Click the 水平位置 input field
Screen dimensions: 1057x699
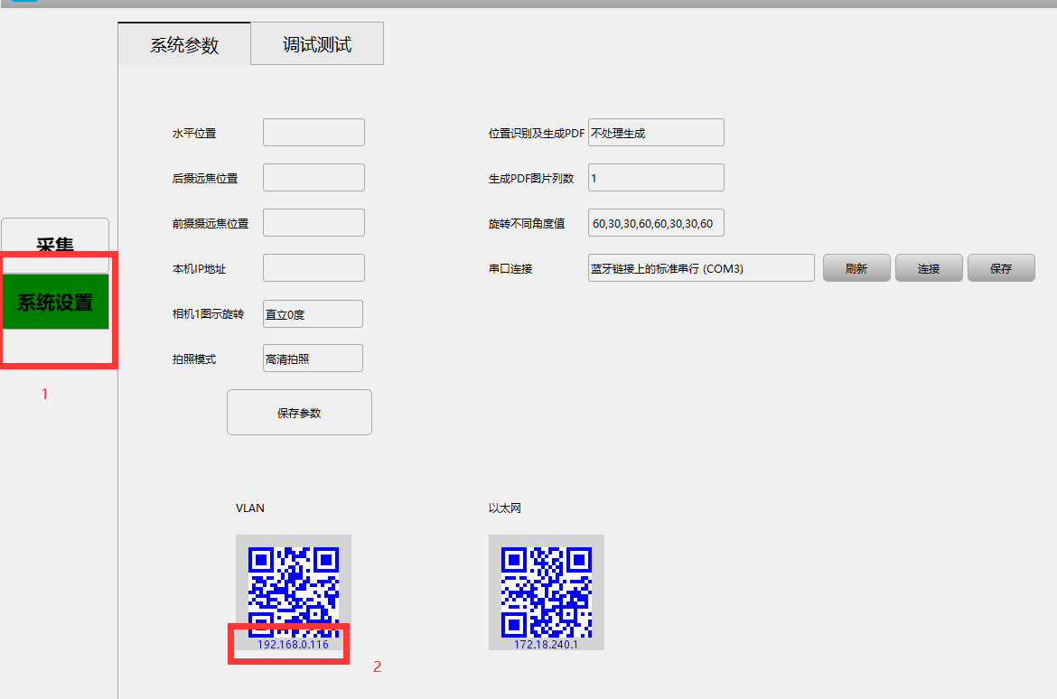click(x=313, y=133)
